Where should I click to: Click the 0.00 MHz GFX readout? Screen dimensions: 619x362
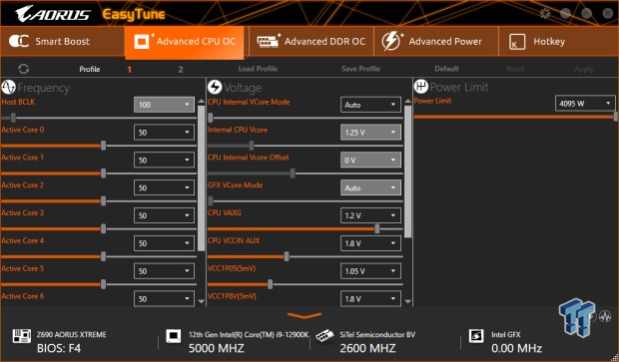click(x=516, y=349)
